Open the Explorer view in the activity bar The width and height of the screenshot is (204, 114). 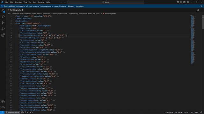(3, 11)
